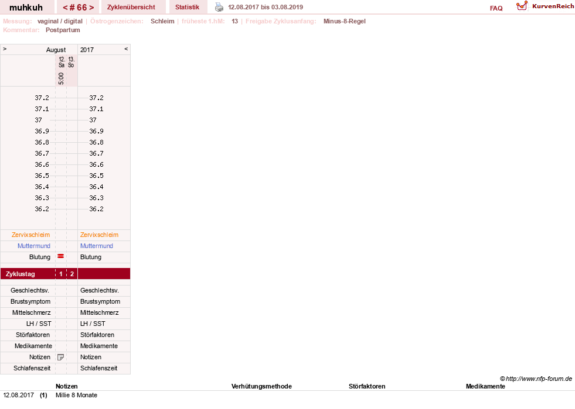Viewport: 575px width, 409px height.
Task: Select cycle day 2 in Zyklustag row
Action: (72, 274)
